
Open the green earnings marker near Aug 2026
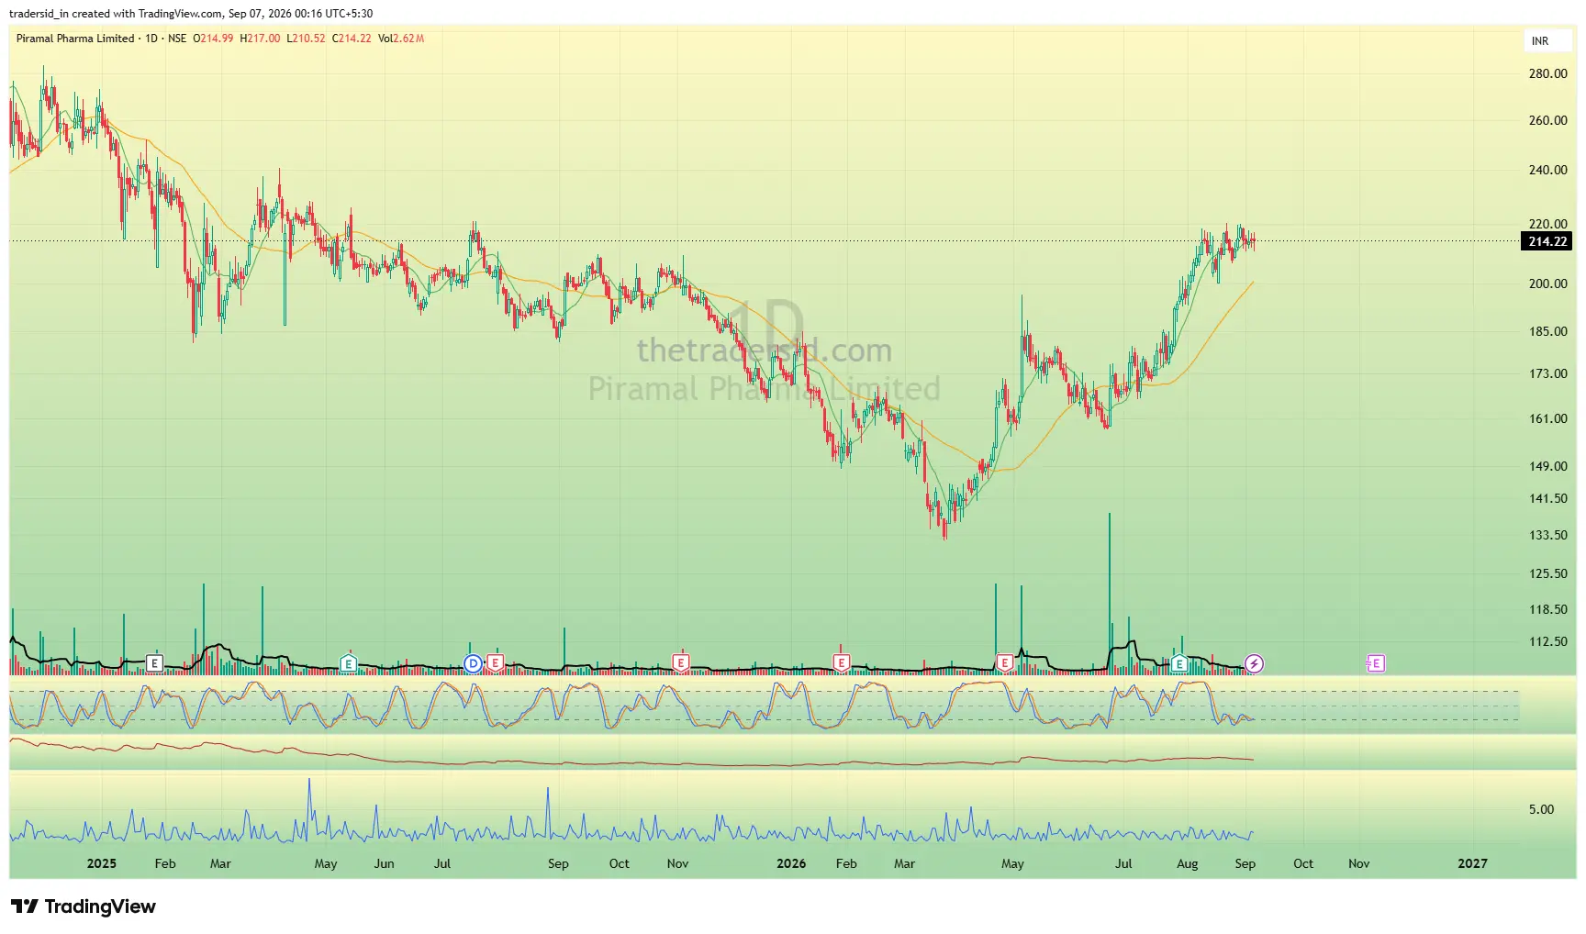click(x=1179, y=662)
